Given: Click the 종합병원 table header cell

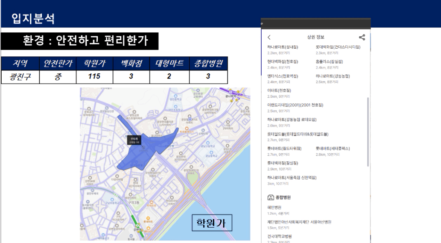Looking at the screenshot, I should [208, 63].
